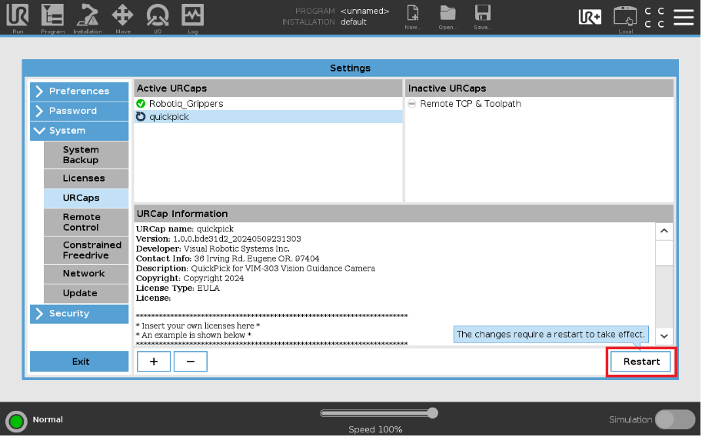Open Licenses settings

[x=86, y=178]
